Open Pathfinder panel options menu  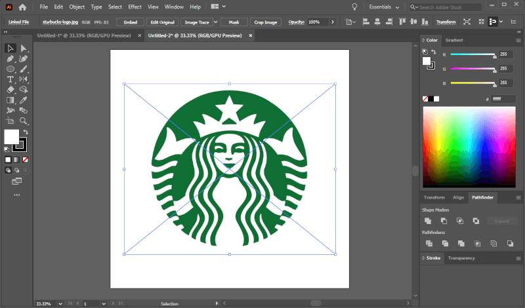[x=518, y=198]
